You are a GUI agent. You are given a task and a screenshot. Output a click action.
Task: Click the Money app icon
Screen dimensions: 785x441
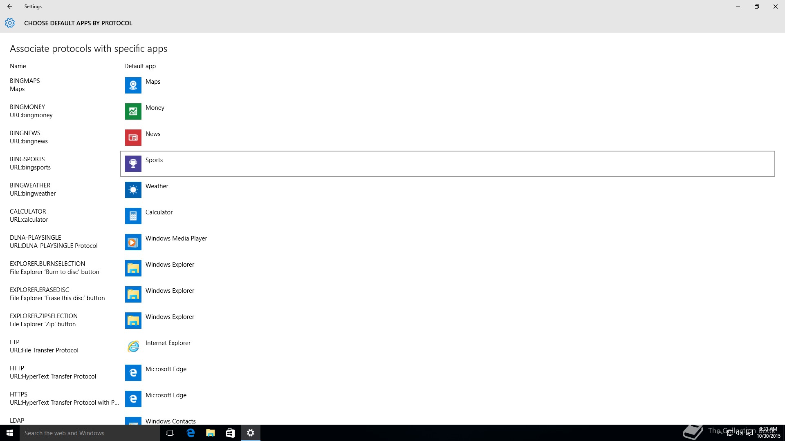[x=133, y=111]
